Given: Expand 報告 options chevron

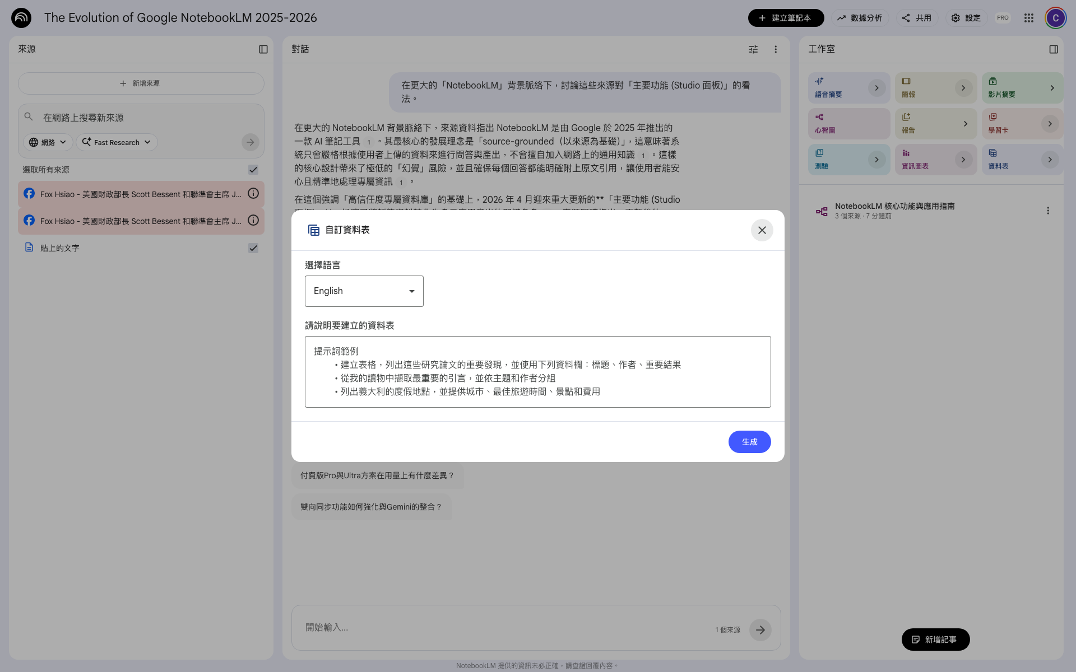Looking at the screenshot, I should (966, 124).
